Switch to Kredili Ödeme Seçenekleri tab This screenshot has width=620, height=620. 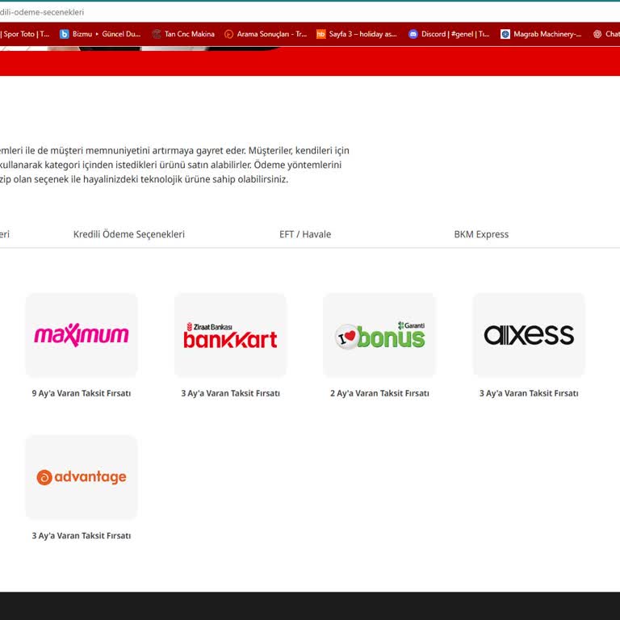coord(129,234)
